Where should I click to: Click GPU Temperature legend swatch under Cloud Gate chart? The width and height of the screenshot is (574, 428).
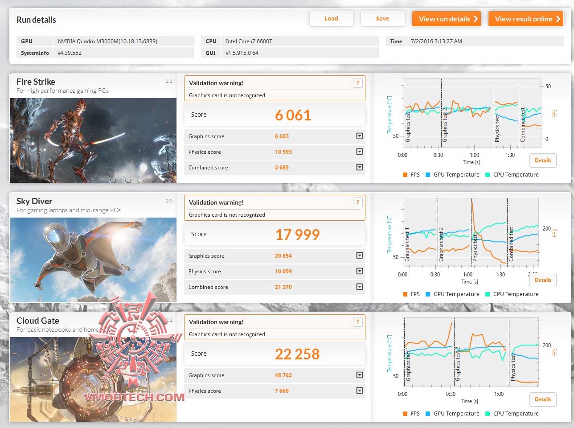tap(428, 414)
